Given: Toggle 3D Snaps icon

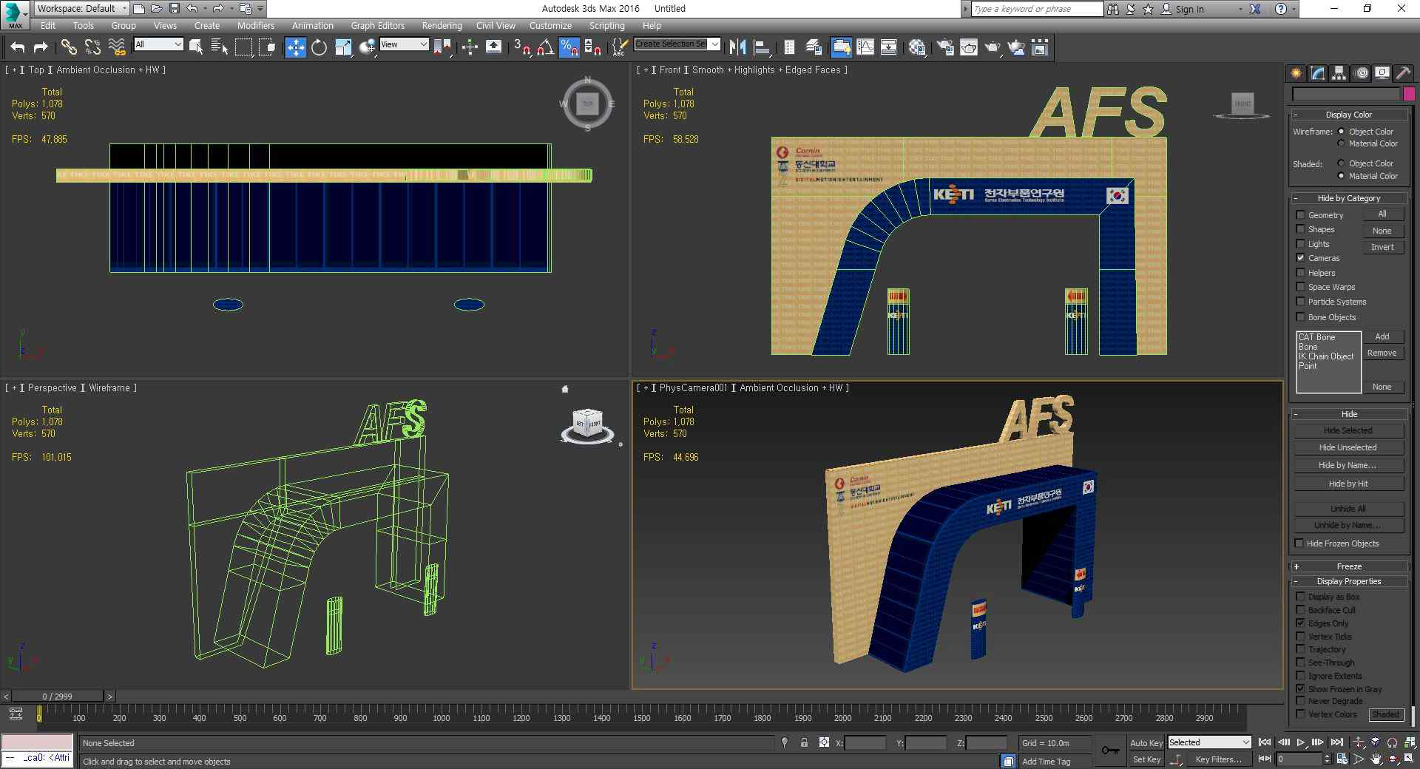Looking at the screenshot, I should 521,47.
